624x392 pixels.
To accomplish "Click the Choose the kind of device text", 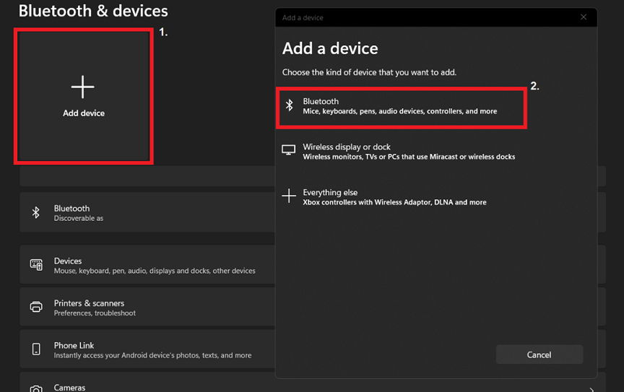I will 369,72.
